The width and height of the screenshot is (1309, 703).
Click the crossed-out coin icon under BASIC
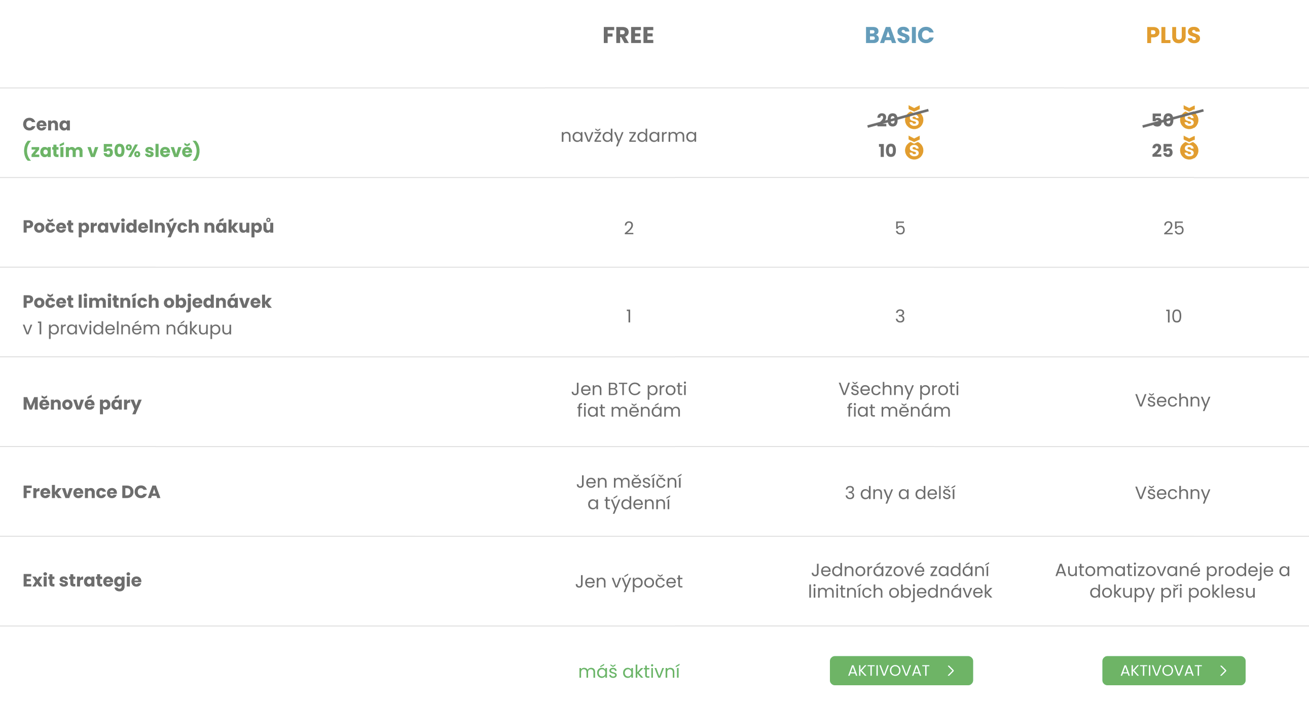(x=914, y=119)
